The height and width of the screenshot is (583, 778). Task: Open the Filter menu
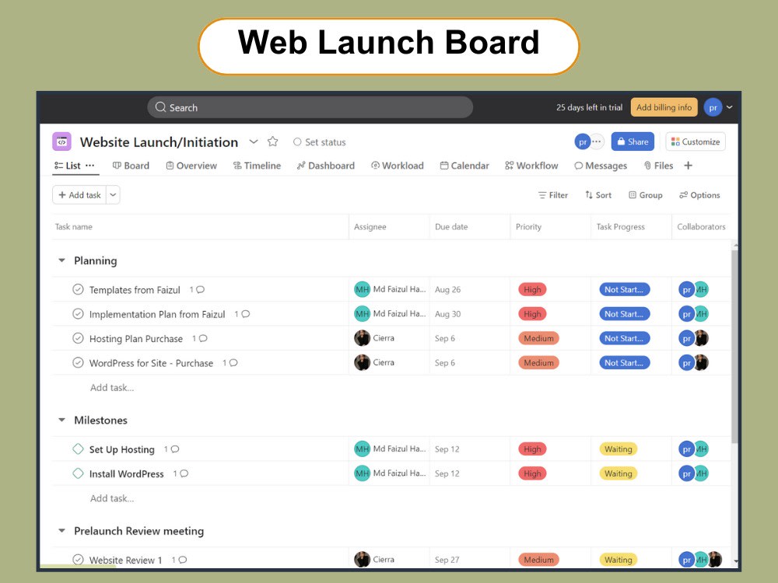click(553, 195)
